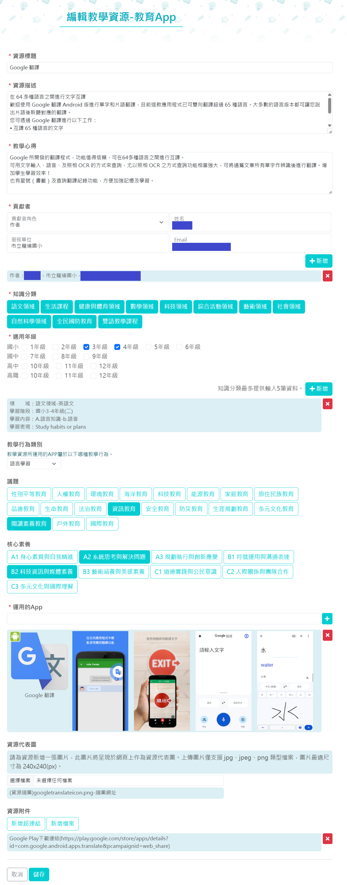Add contributor with the 新增 button
347x885 pixels.
(318, 261)
